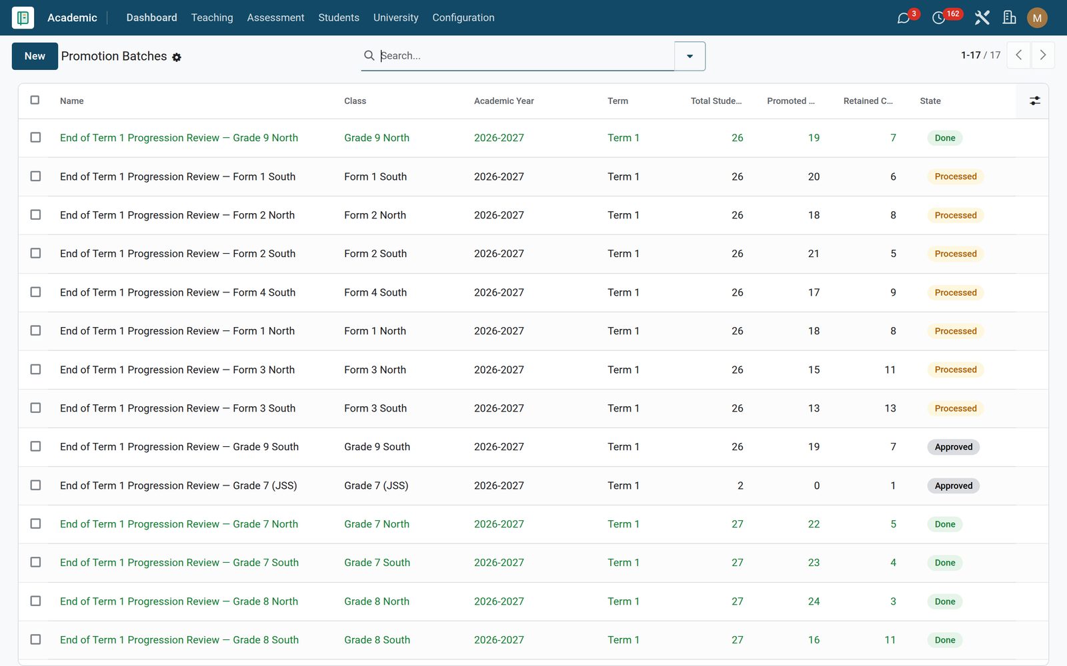Click the search magnifier icon

(x=369, y=55)
